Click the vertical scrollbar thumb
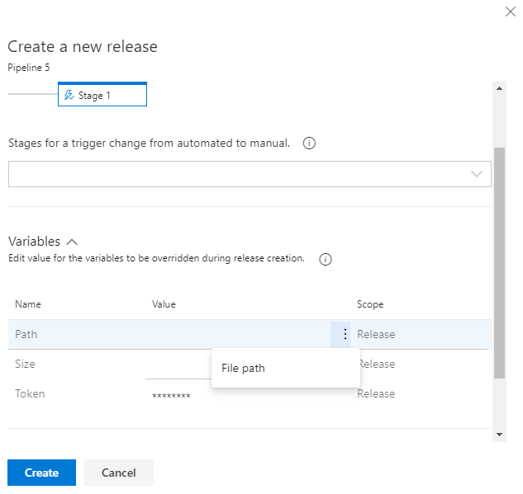The width and height of the screenshot is (523, 494). [499, 262]
